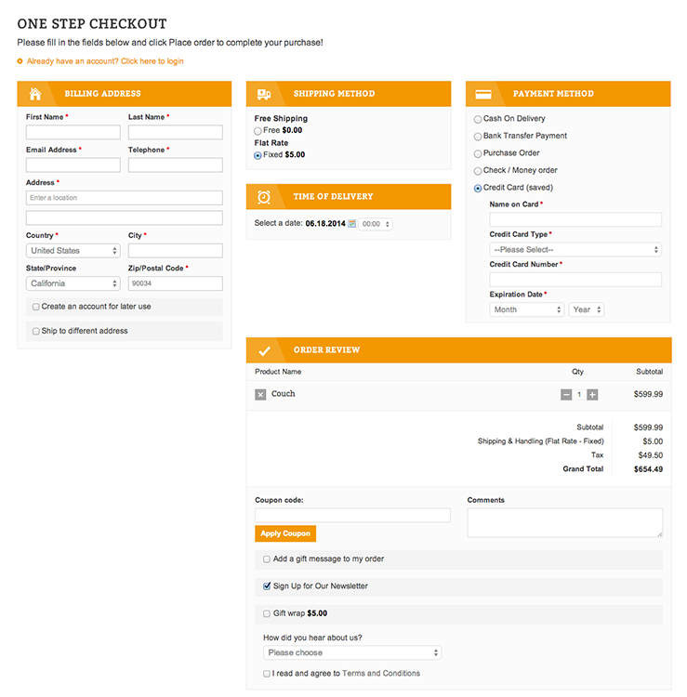Increase Couch quantity with plus icon
Viewport: 687px width, 697px height.
pos(592,394)
